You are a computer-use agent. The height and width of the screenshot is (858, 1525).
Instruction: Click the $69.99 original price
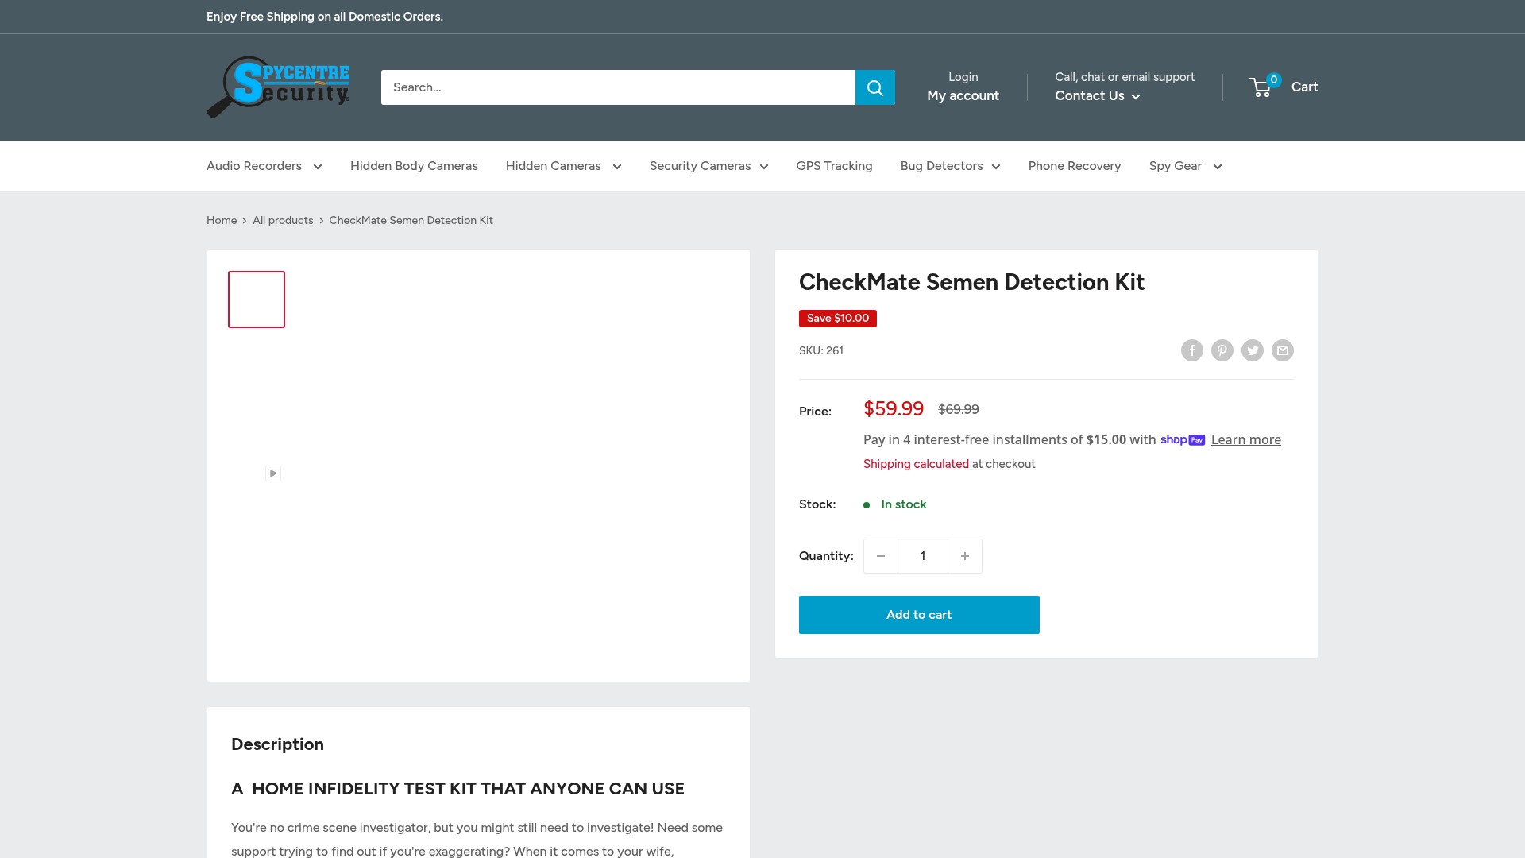point(959,410)
